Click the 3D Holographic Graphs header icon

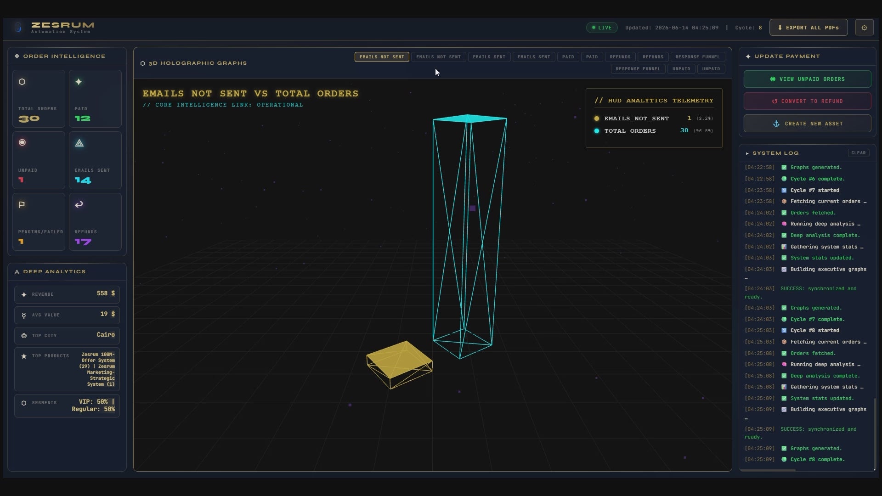pyautogui.click(x=142, y=63)
